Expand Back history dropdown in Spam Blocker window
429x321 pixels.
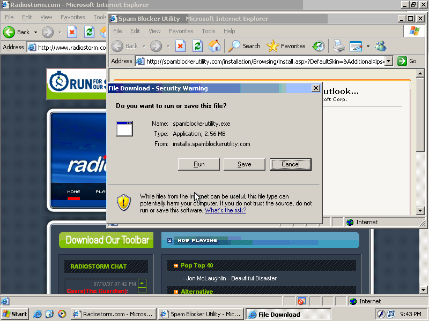coord(144,47)
